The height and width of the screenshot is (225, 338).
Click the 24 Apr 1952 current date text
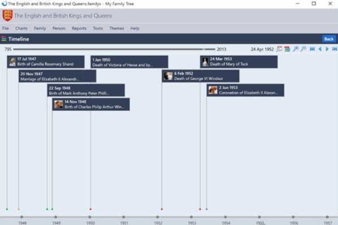tap(262, 49)
